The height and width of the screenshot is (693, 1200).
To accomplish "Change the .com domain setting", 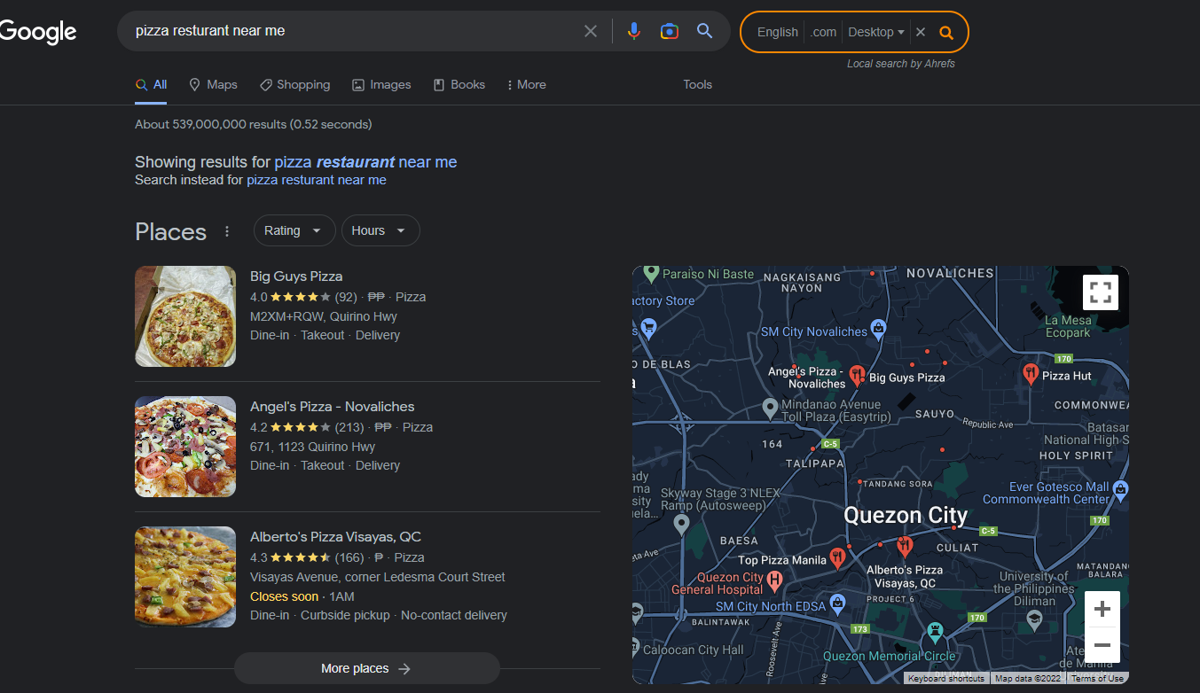I will pos(824,32).
